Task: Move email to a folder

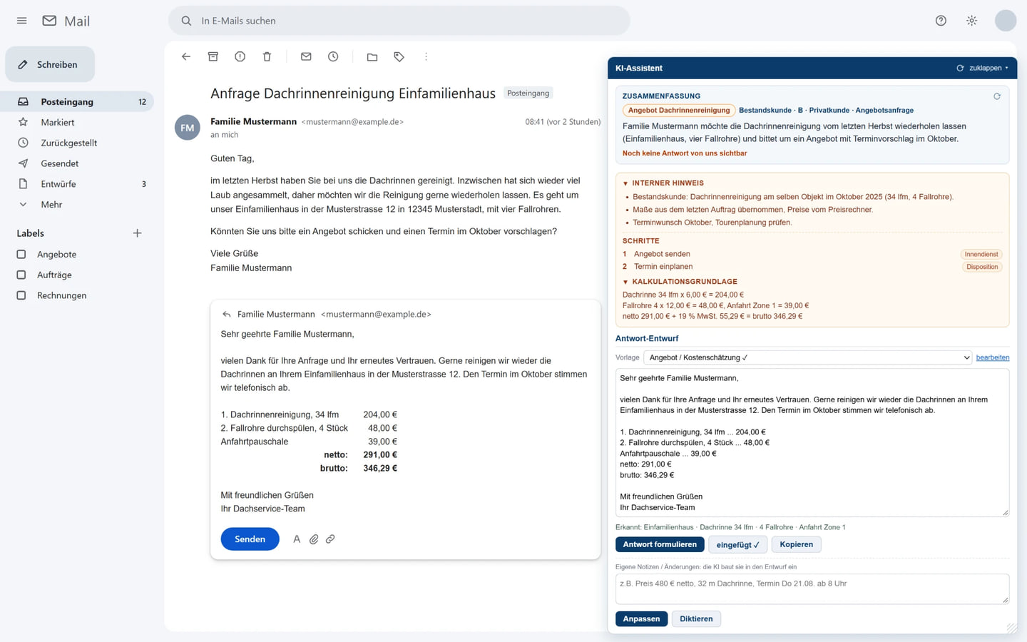Action: click(x=372, y=56)
